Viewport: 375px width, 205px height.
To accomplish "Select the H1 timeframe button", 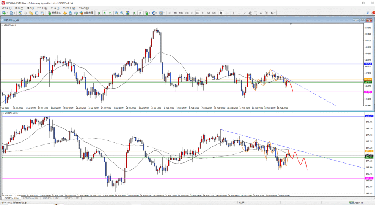I will point(192,13).
